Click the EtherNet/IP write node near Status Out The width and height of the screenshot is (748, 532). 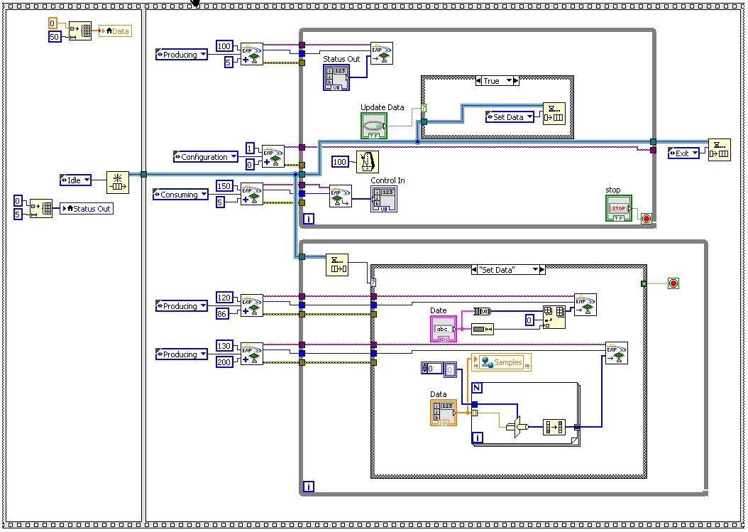382,53
